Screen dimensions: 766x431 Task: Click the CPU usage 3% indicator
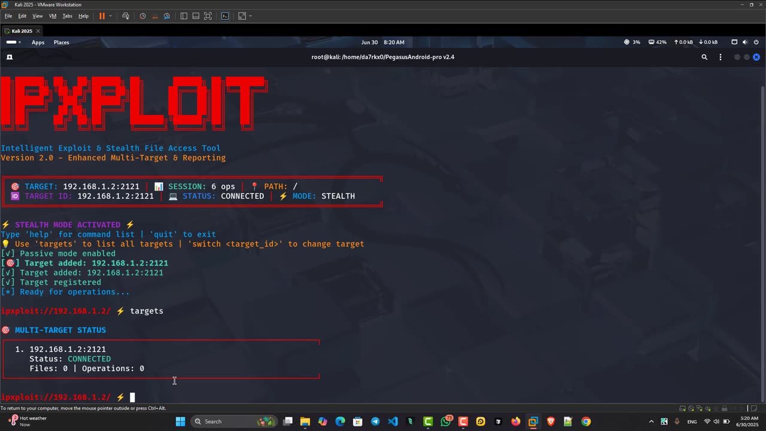tap(632, 43)
